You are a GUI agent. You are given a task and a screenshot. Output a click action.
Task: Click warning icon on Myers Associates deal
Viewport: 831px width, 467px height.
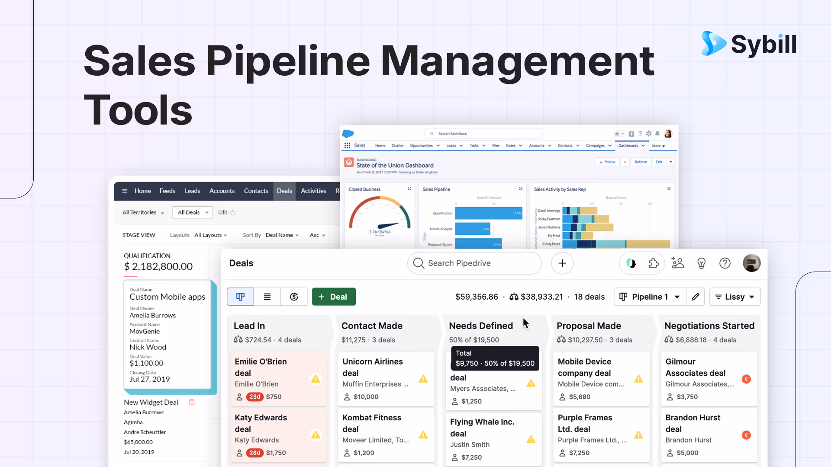point(531,383)
